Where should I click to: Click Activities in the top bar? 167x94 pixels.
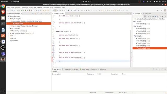pos(4,2)
